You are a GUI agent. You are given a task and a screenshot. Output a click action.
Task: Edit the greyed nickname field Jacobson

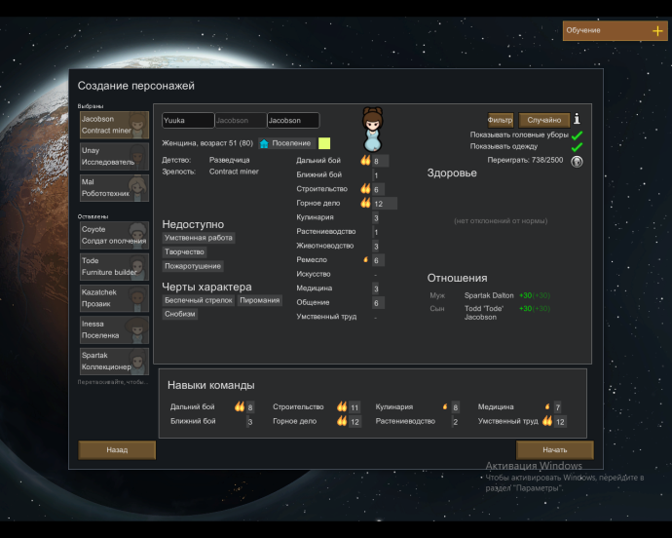point(241,121)
